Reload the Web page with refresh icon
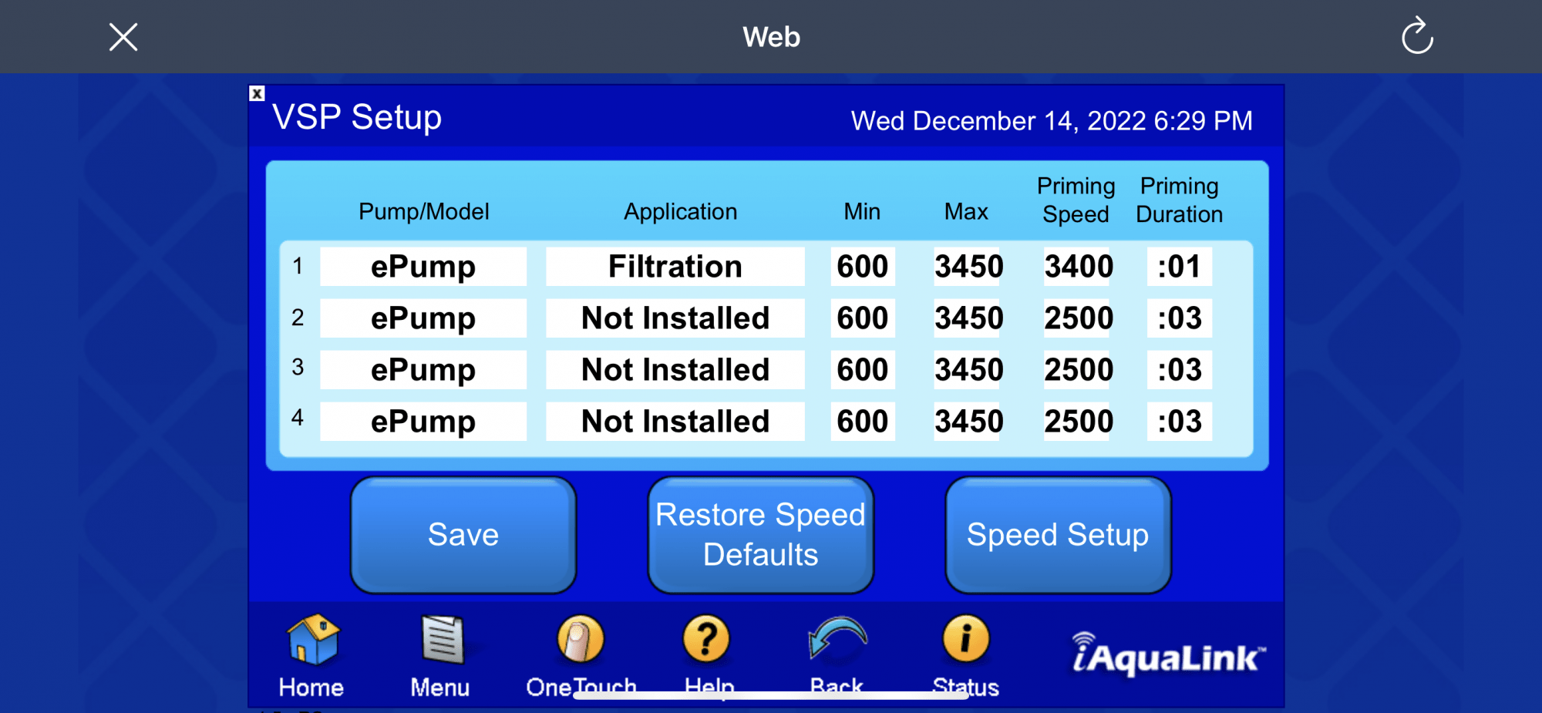Image resolution: width=1542 pixels, height=713 pixels. 1417,36
